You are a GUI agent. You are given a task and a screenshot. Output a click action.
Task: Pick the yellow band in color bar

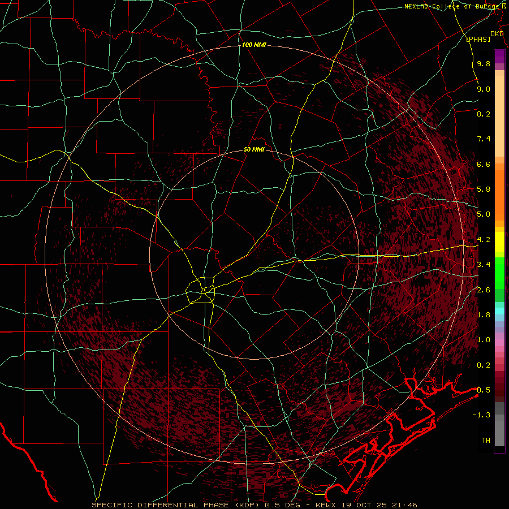point(499,242)
